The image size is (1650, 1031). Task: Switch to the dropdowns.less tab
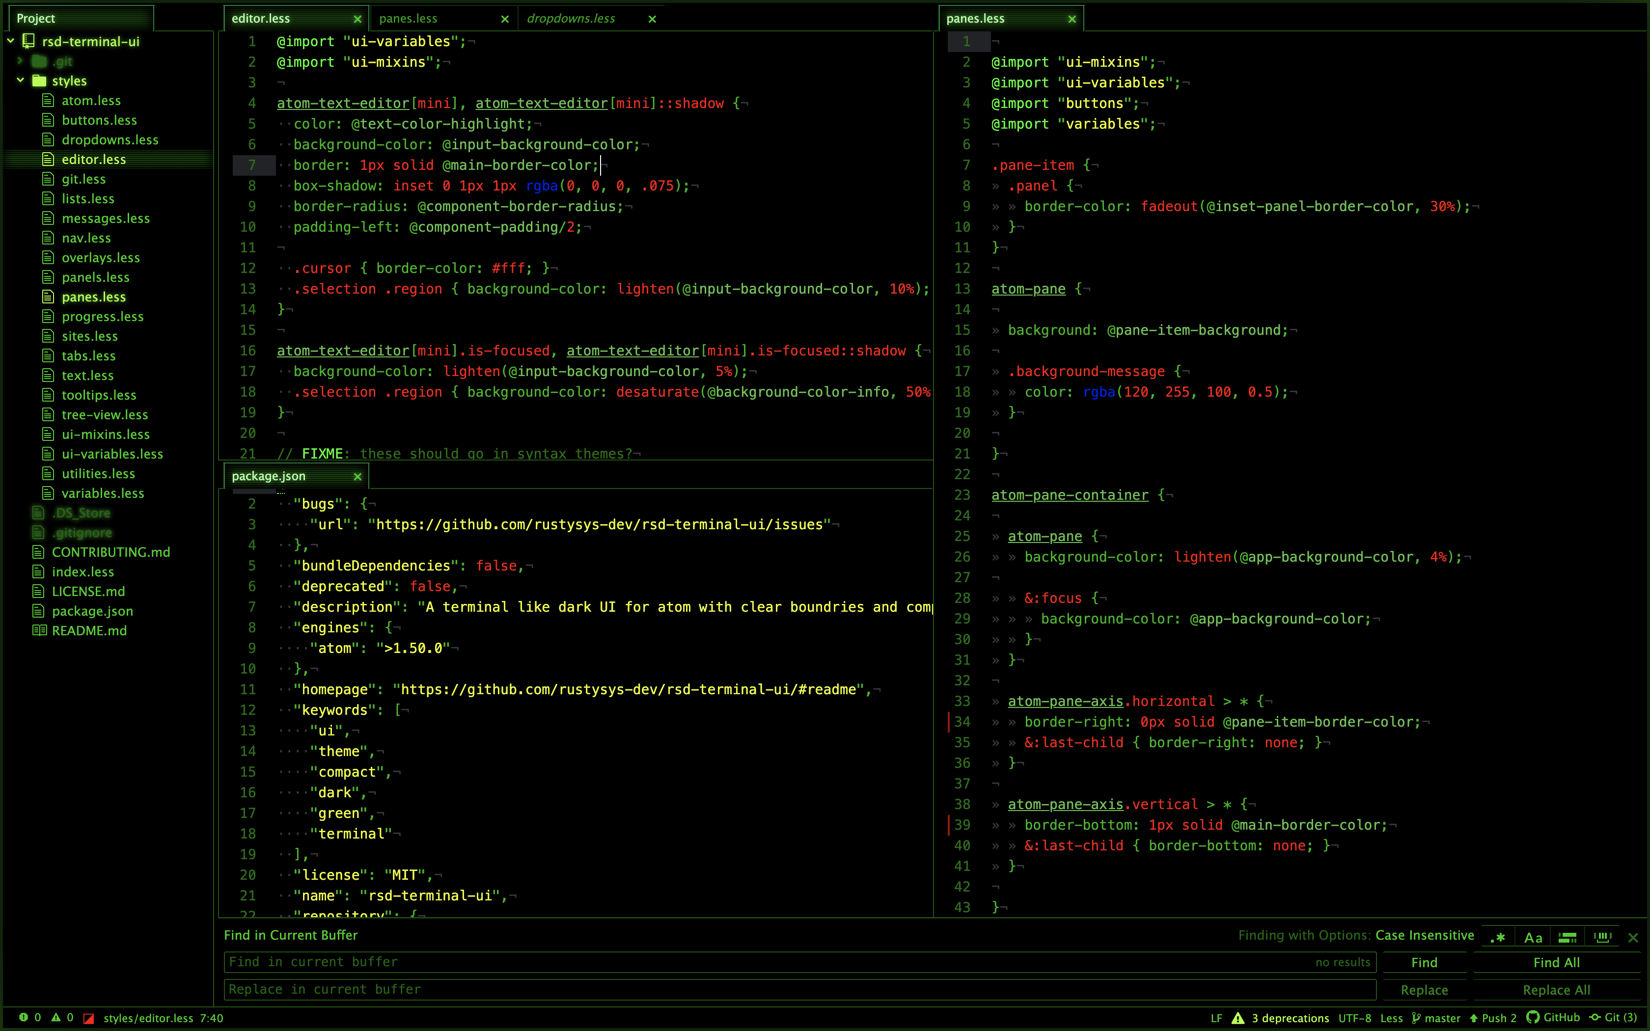(572, 19)
